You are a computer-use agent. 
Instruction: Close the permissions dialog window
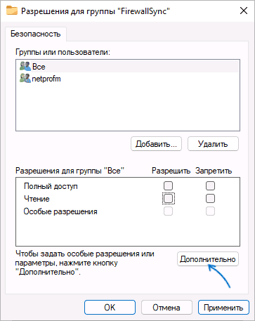click(x=244, y=11)
